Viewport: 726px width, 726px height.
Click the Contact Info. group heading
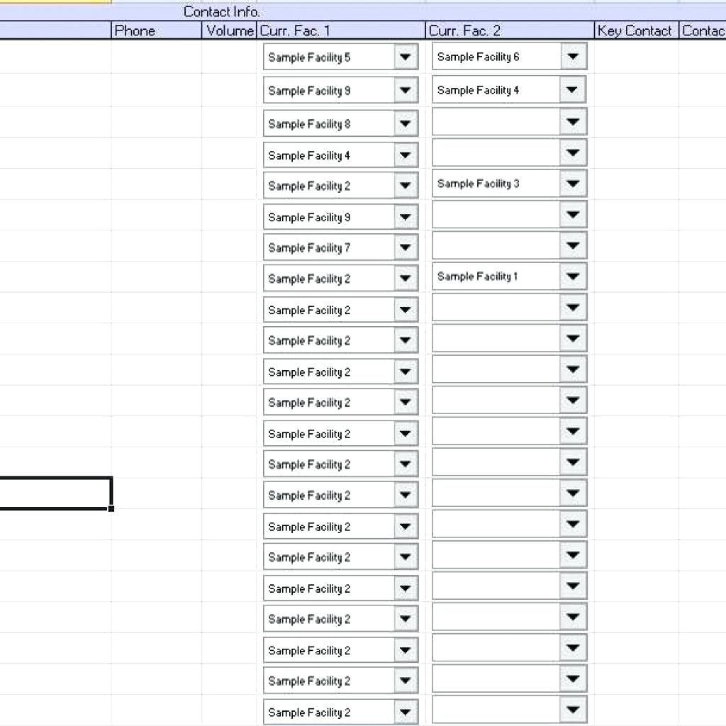click(x=221, y=11)
